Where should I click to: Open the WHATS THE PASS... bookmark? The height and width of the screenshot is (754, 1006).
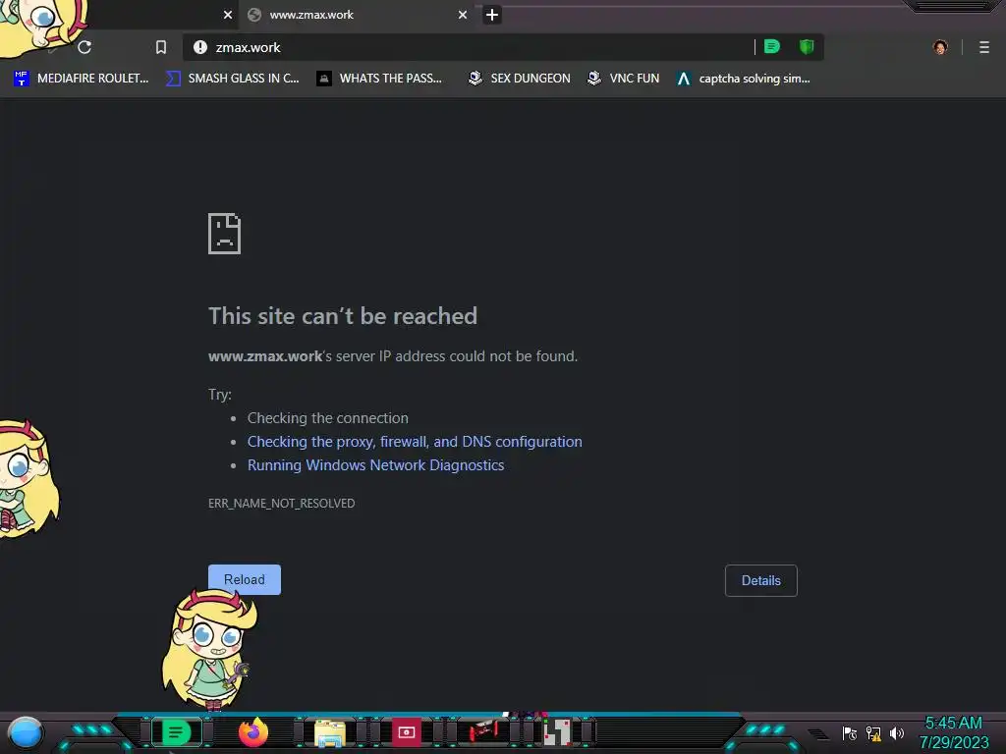[379, 79]
